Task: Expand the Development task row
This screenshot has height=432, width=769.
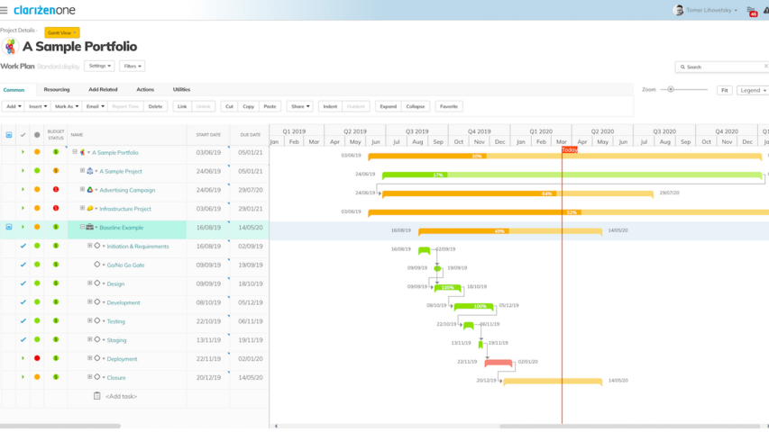Action: tap(90, 302)
